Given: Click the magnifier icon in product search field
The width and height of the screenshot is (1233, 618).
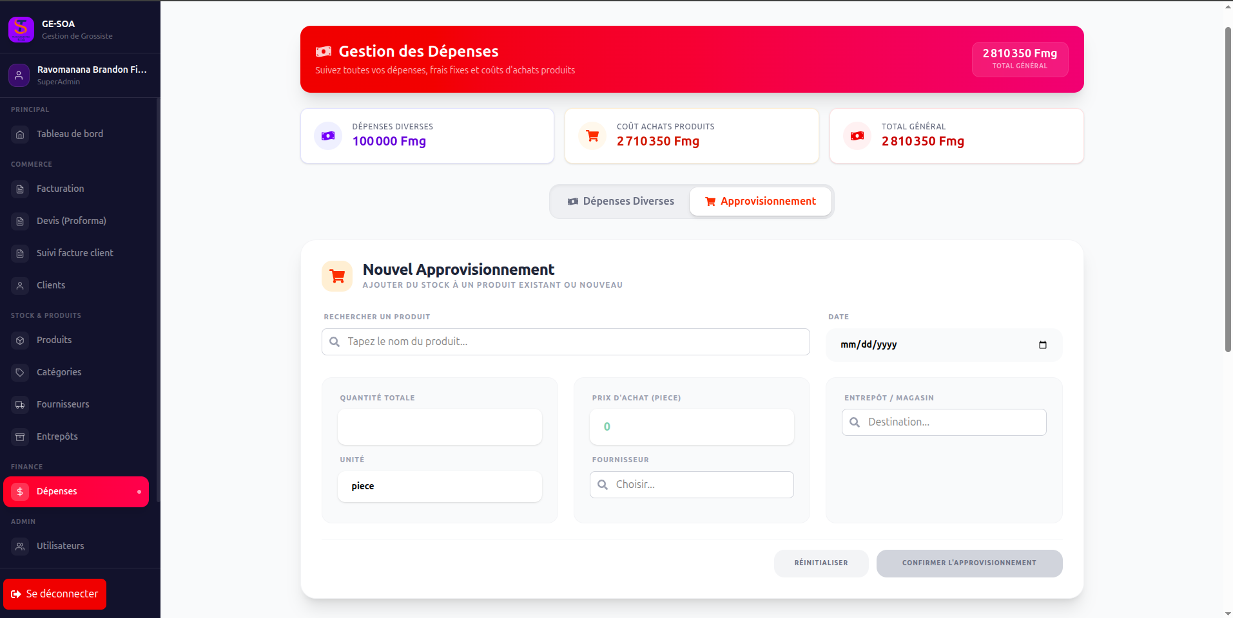Looking at the screenshot, I should 335,342.
